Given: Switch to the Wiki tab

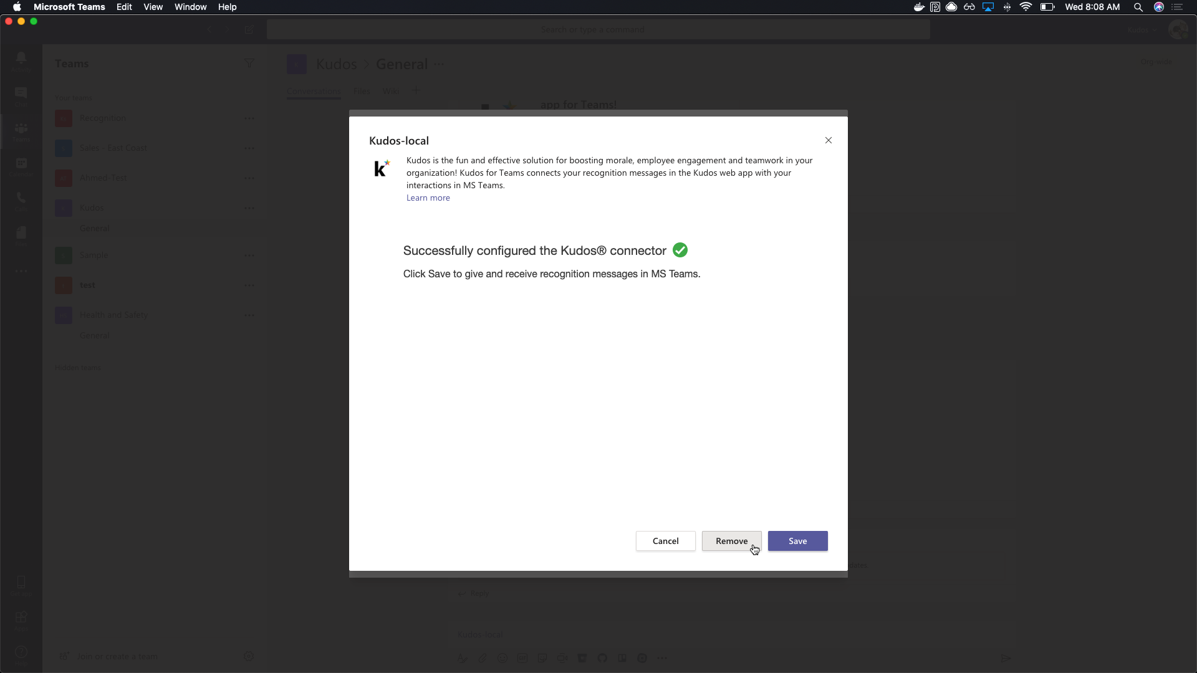Looking at the screenshot, I should click(391, 91).
